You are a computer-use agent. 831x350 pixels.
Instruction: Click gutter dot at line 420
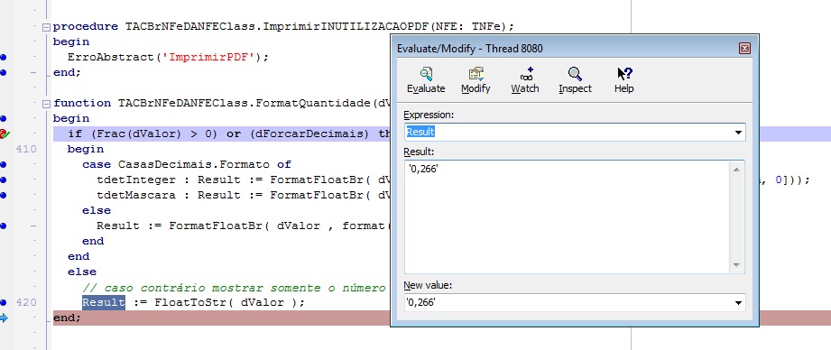click(x=4, y=303)
